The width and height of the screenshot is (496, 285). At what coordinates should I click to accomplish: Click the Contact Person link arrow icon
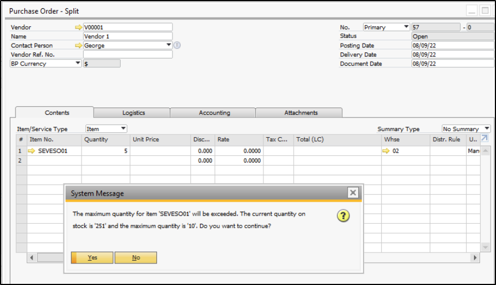point(78,45)
